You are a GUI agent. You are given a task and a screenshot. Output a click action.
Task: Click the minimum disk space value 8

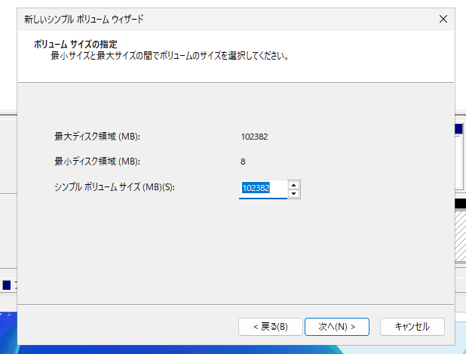(x=243, y=162)
